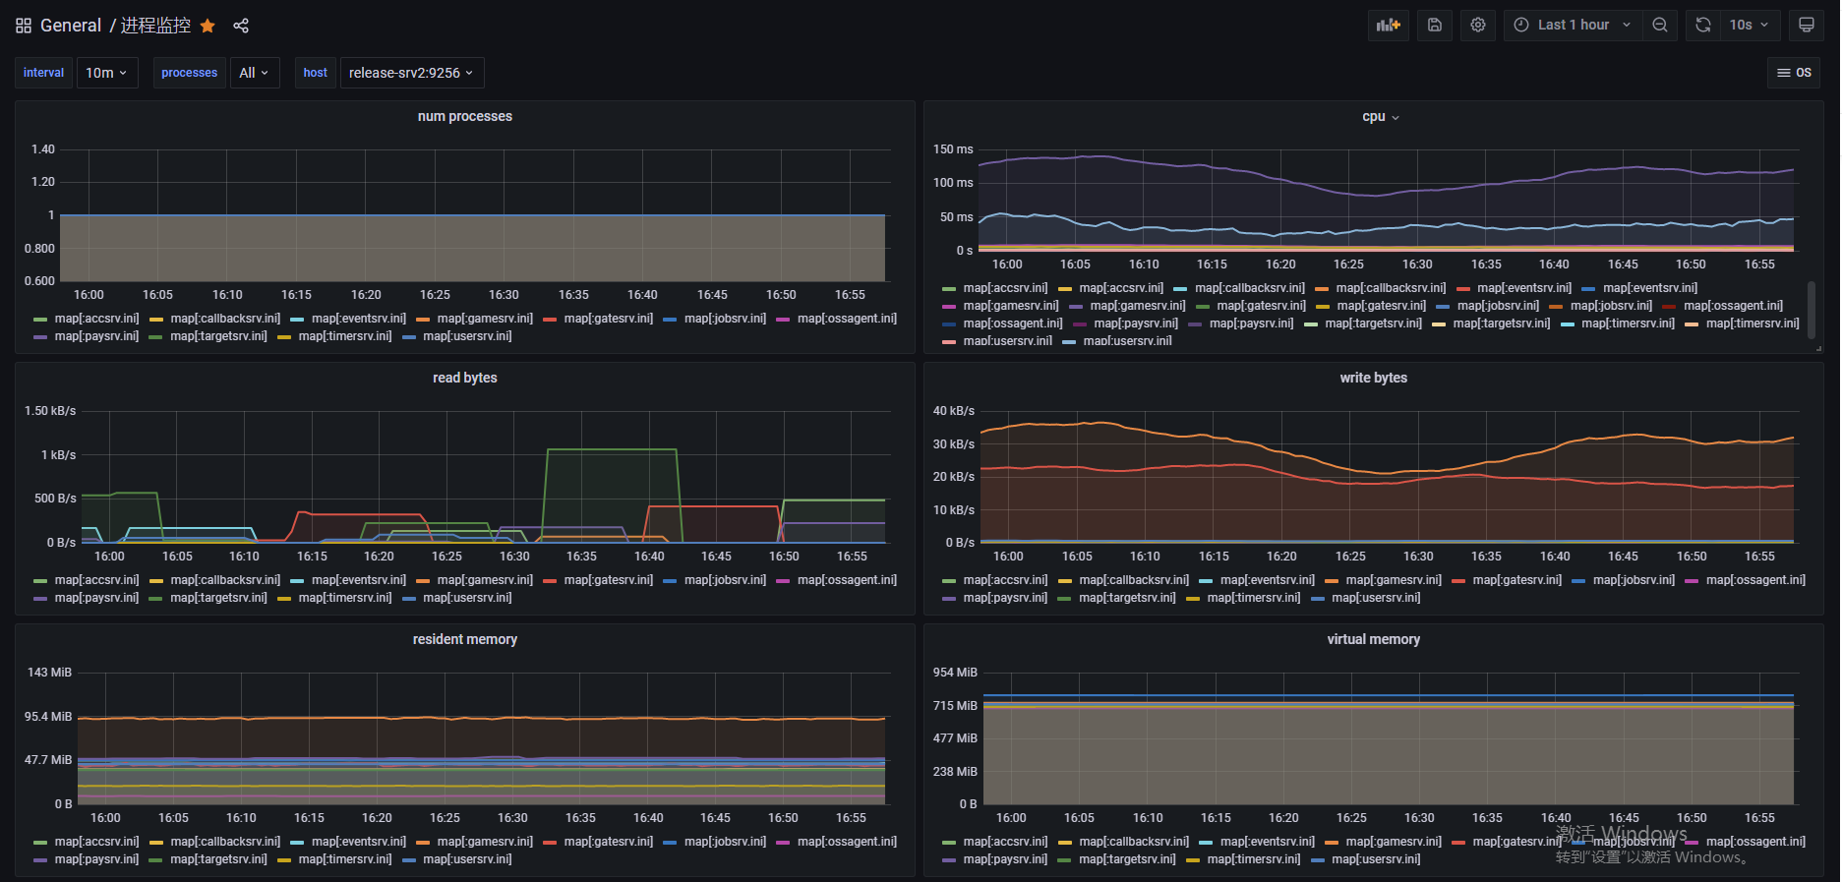Click the cpu legend vertical scrollbar
The height and width of the screenshot is (882, 1842).
[x=1812, y=311]
